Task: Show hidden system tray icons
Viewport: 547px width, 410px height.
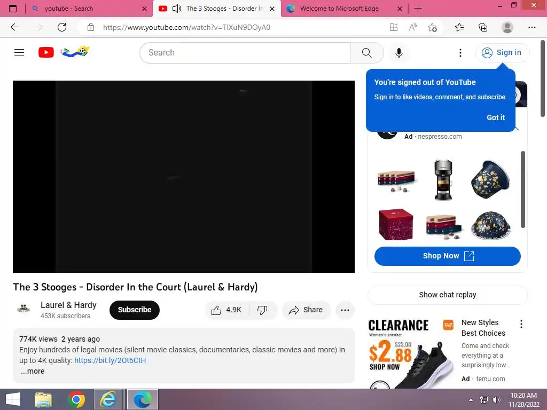Action: (471, 400)
